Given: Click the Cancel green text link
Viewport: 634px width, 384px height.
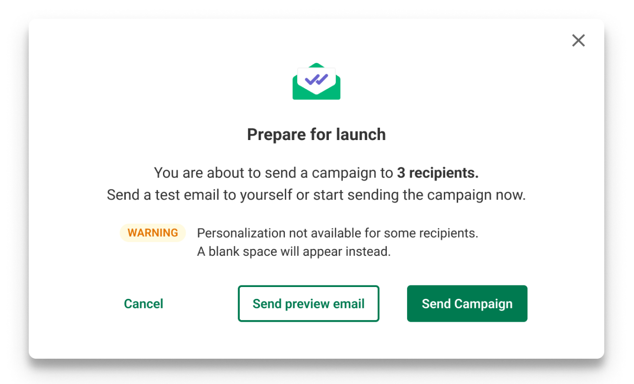Looking at the screenshot, I should coord(143,303).
